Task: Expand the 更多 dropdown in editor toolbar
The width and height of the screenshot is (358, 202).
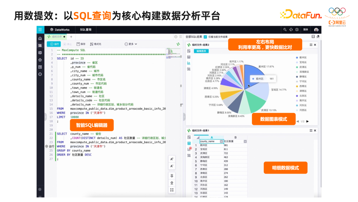Action: [x=131, y=44]
